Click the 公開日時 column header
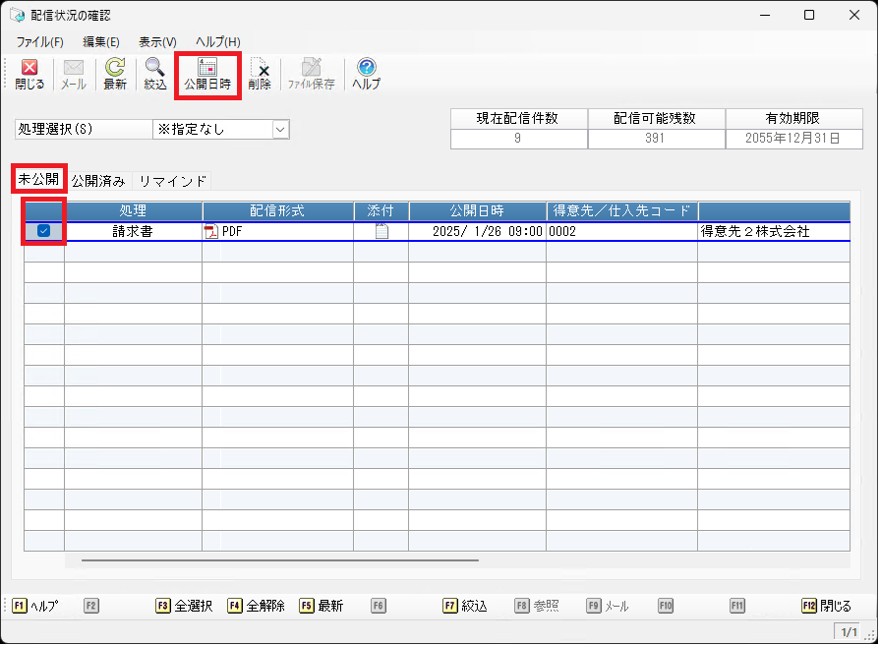This screenshot has height=645, width=879. (478, 211)
